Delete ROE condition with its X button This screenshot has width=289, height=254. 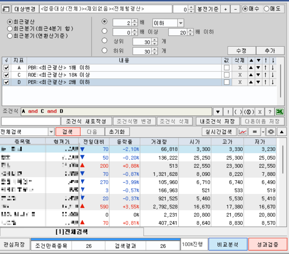tap(240, 75)
